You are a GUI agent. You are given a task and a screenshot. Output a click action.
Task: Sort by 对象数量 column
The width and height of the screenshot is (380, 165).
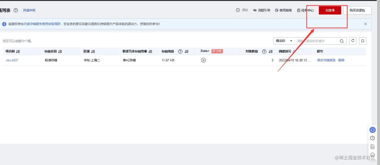[271, 51]
